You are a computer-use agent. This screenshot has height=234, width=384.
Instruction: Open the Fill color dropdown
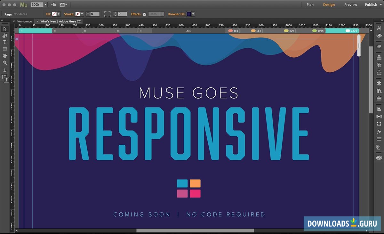coord(58,14)
